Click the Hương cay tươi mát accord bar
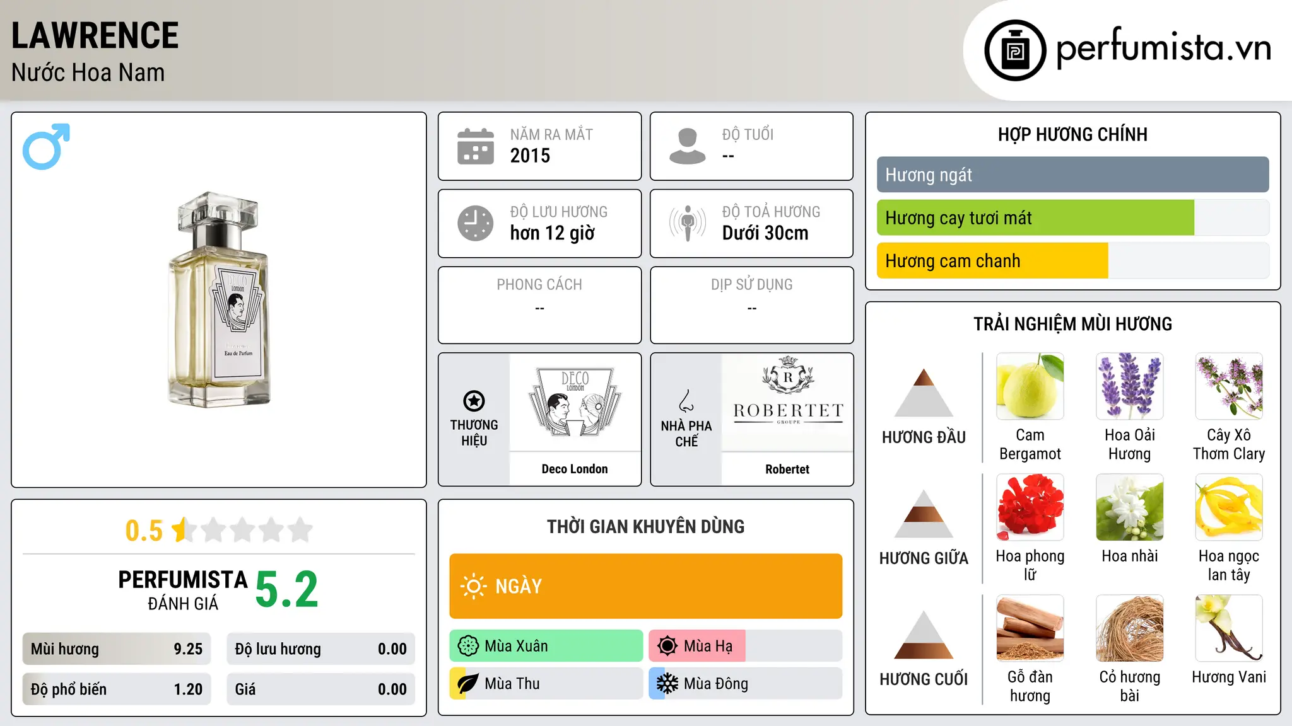 (x=1073, y=217)
